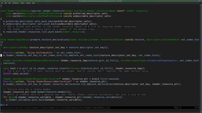Click 'eCombinedImageSampler' enum value
202x113 pixels.
click(x=163, y=61)
